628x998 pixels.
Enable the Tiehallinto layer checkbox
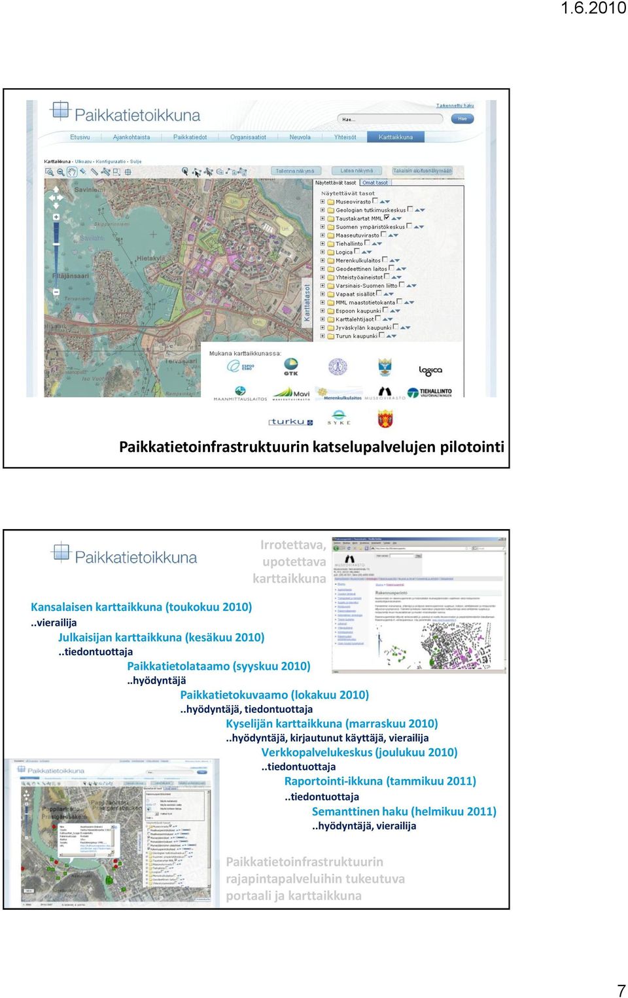pos(367,243)
